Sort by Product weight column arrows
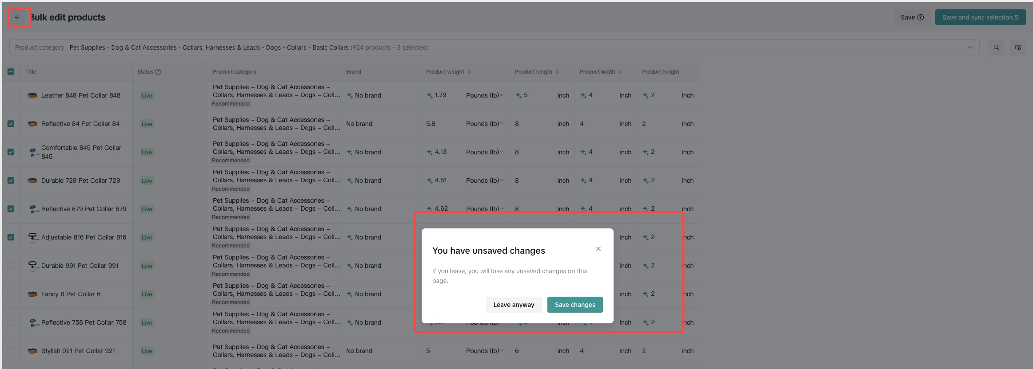Image resolution: width=1033 pixels, height=369 pixels. [x=469, y=72]
